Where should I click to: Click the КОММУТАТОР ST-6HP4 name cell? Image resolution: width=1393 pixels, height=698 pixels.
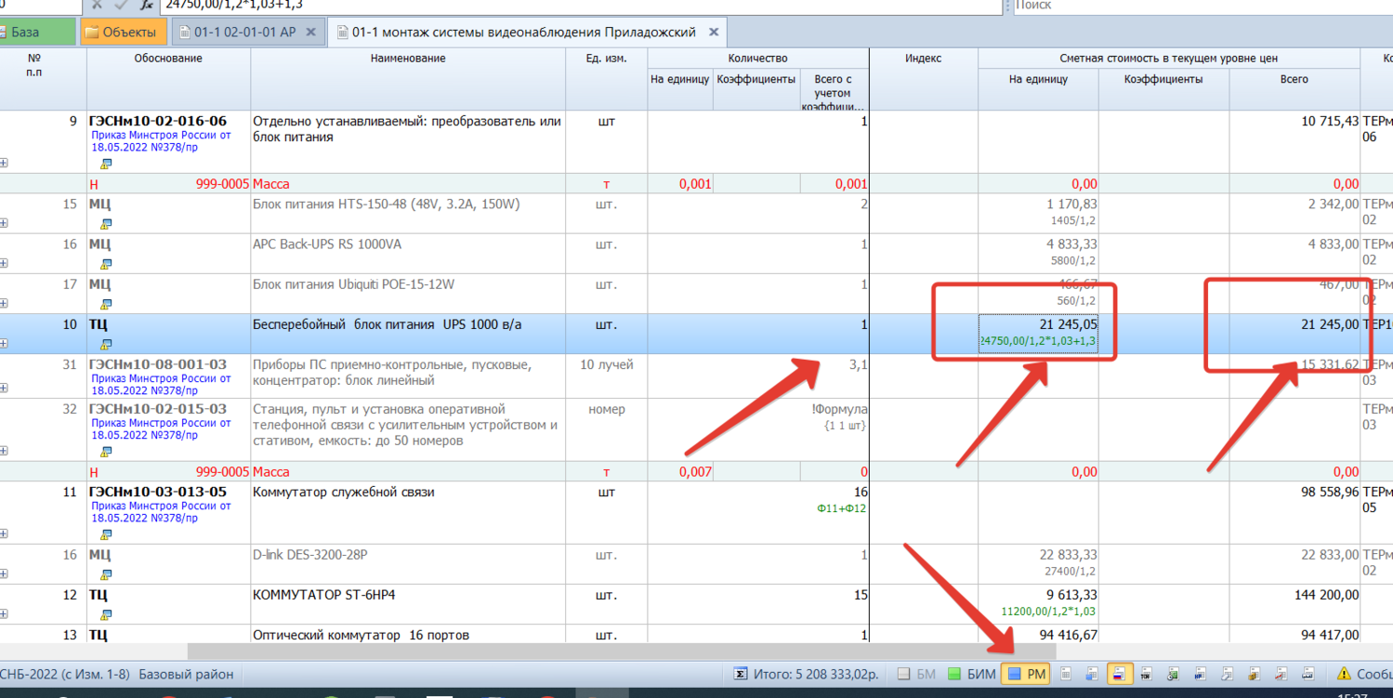408,604
